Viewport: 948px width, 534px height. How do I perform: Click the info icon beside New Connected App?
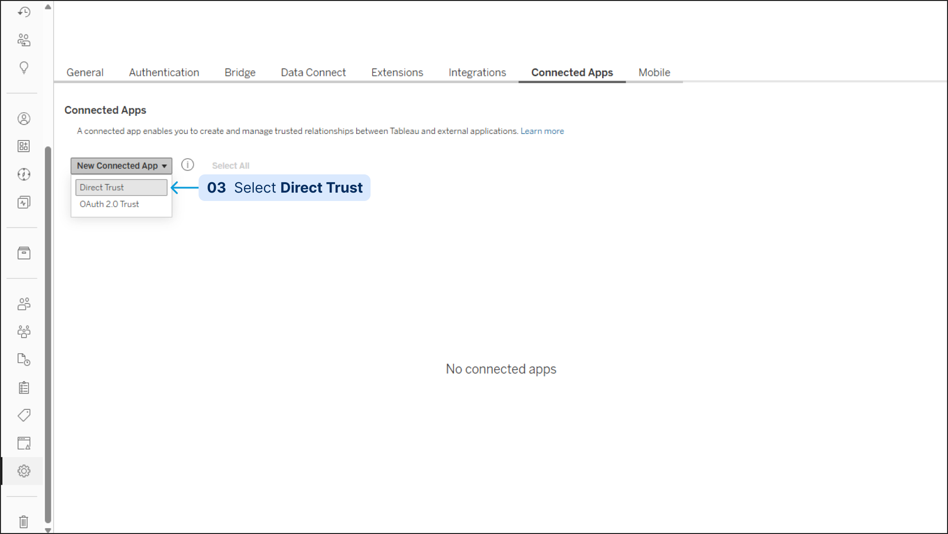coord(188,165)
